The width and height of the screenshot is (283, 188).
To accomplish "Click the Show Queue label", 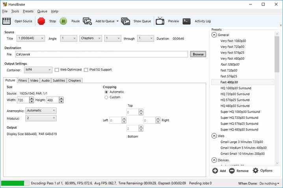I will [142, 21].
